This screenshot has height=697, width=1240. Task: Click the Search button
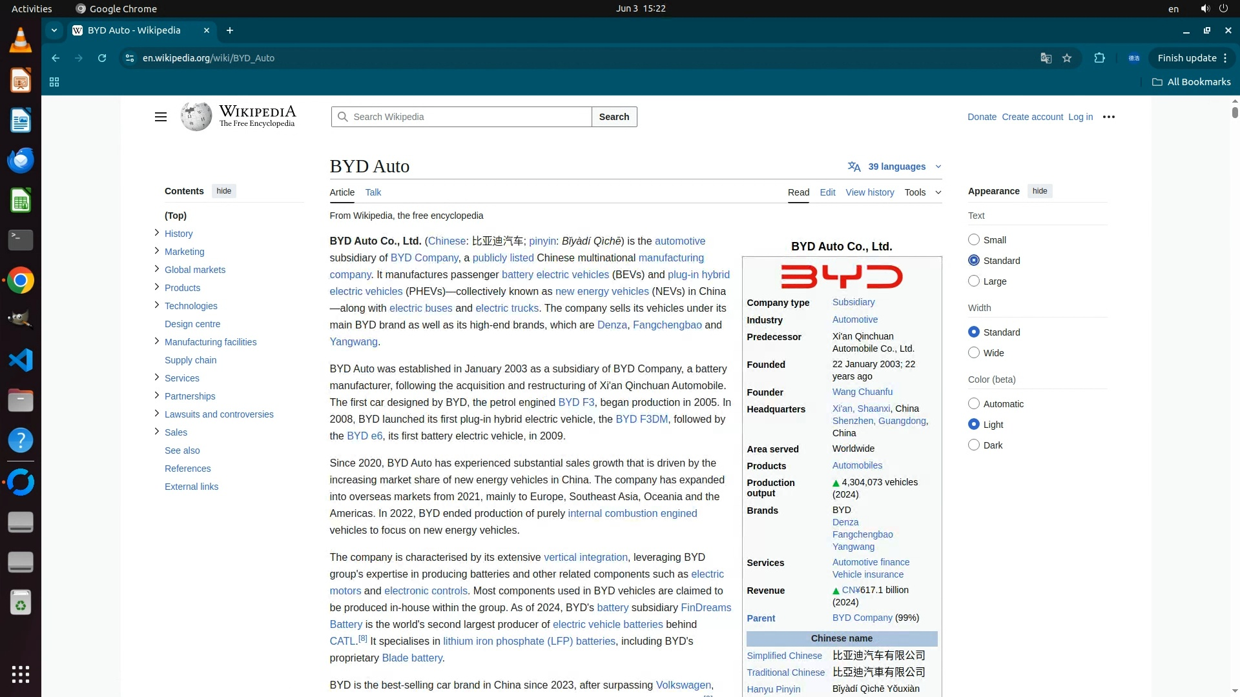point(614,117)
